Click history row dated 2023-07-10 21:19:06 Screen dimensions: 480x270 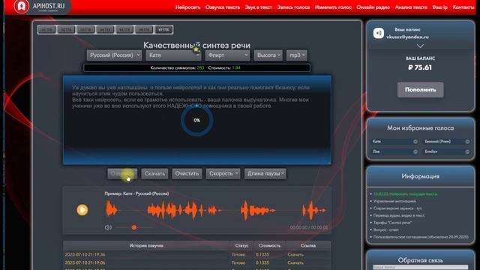click(196, 262)
